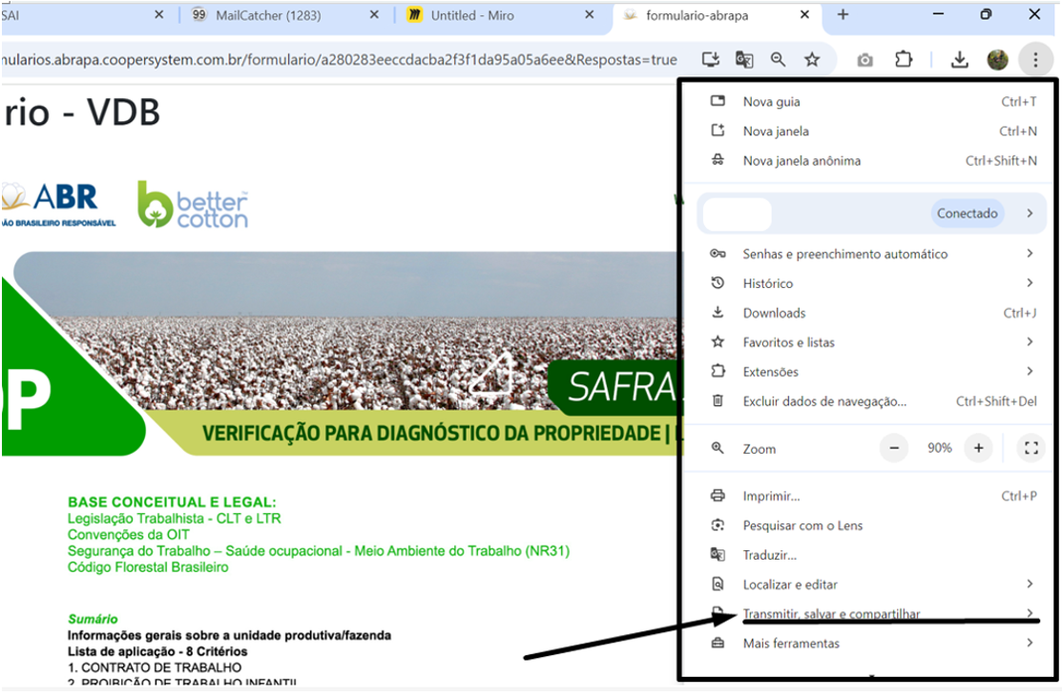Click the camera screenshot icon in toolbar

pyautogui.click(x=865, y=60)
